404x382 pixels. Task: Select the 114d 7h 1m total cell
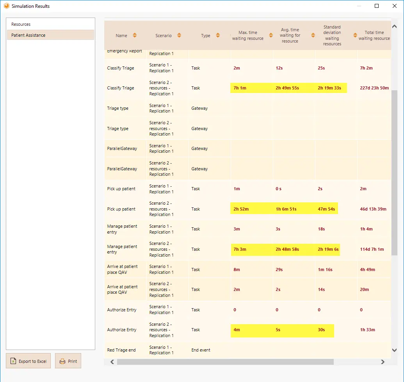[x=372, y=249]
